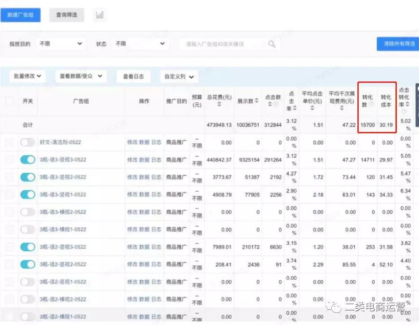Image resolution: width=419 pixels, height=325 pixels.
Task: Open the 自定义列 dropdown
Action: pyautogui.click(x=179, y=77)
